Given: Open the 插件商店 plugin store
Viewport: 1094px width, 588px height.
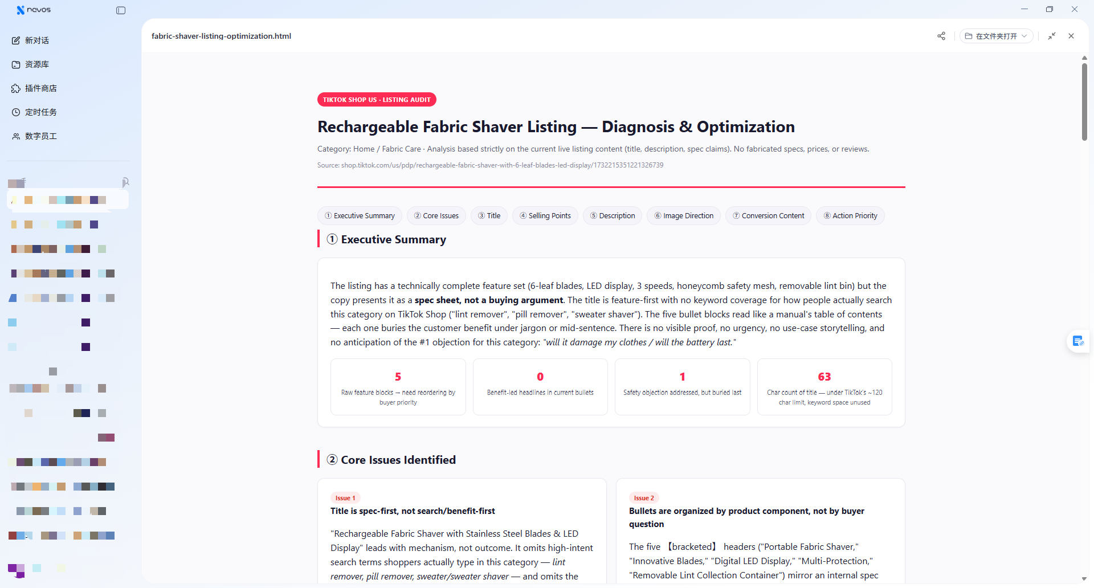Looking at the screenshot, I should coord(34,88).
